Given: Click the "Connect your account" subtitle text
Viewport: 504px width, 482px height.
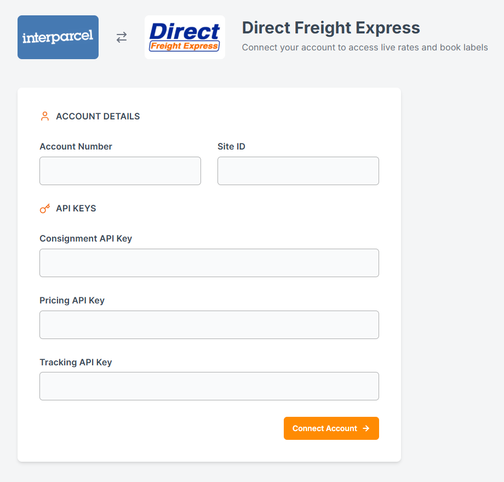Looking at the screenshot, I should (364, 48).
